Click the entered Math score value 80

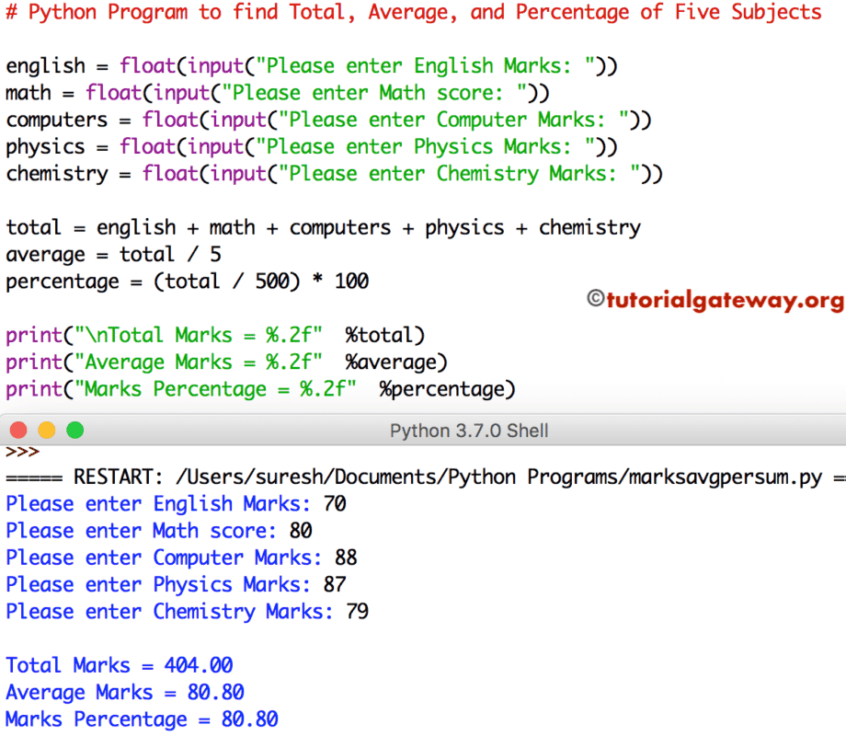(299, 531)
